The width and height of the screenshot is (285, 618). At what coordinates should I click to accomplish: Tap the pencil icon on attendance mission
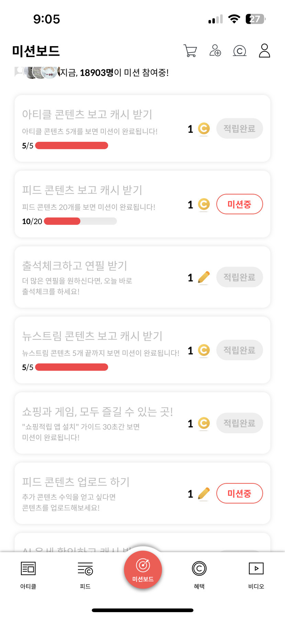[204, 277]
